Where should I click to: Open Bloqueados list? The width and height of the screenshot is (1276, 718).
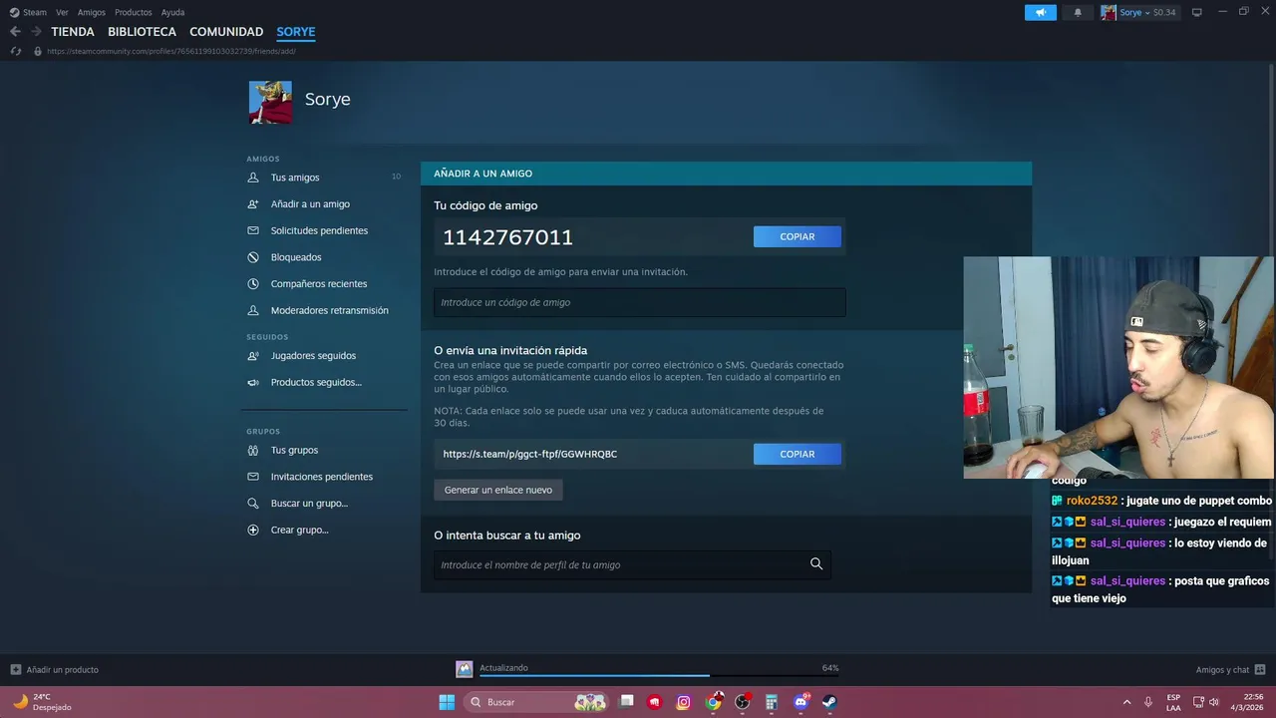296,257
